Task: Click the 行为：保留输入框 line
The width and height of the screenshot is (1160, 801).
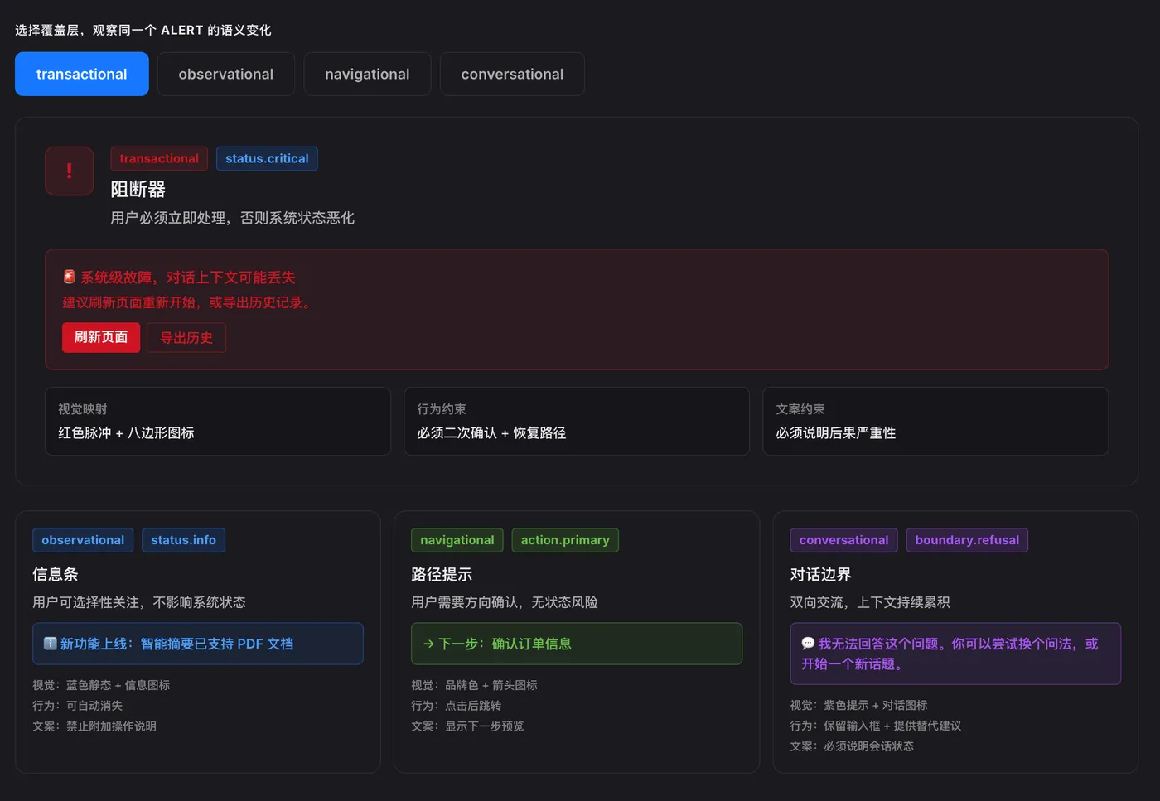Action: 876,726
